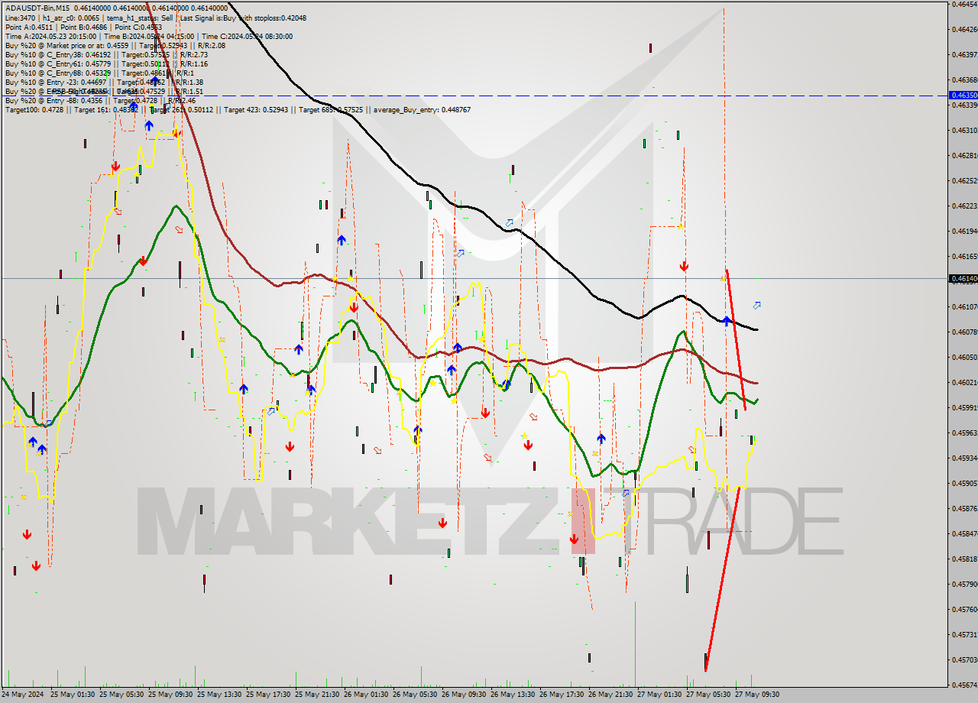Click the '26 May 21:30' time label

610,695
